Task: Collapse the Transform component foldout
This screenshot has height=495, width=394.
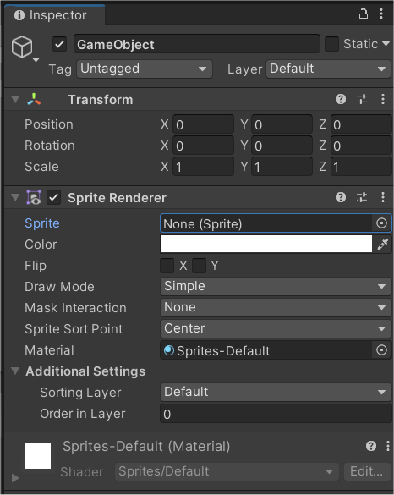Action: coord(15,100)
